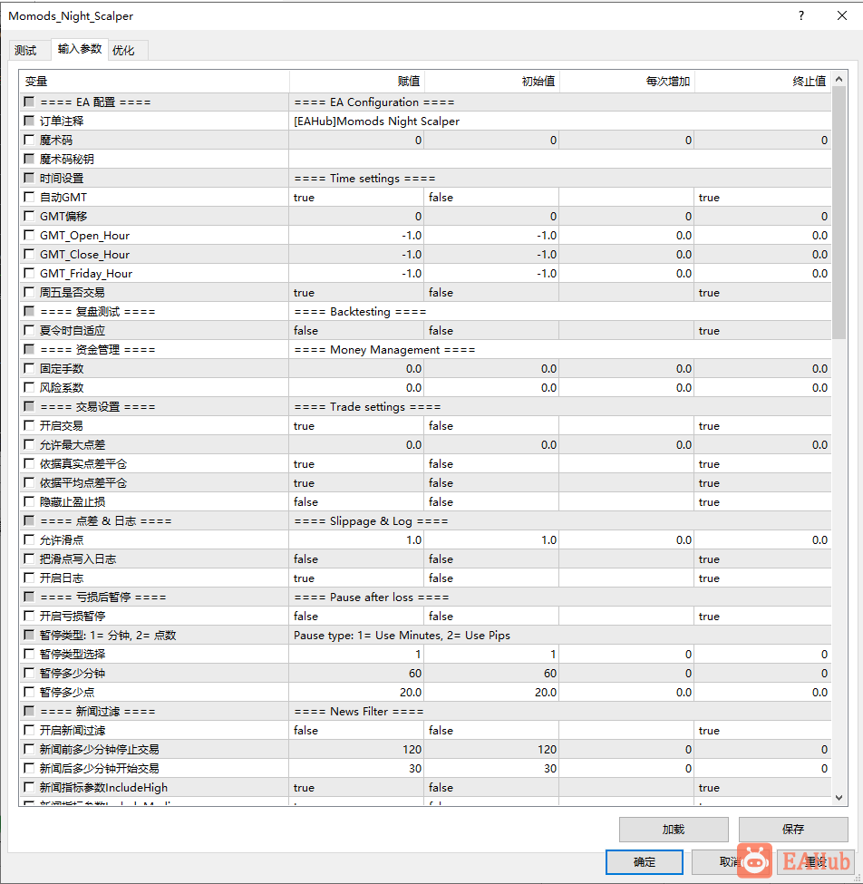Enable the 夏令时自适应 checkbox

[29, 330]
